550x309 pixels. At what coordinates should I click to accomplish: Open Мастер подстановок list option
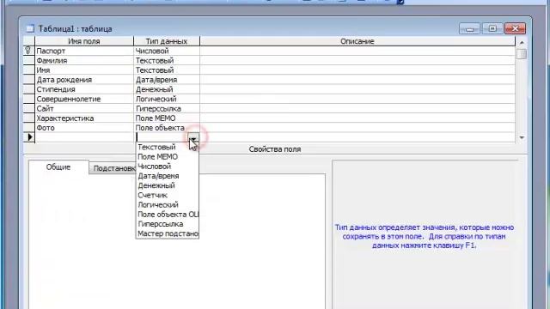(168, 233)
